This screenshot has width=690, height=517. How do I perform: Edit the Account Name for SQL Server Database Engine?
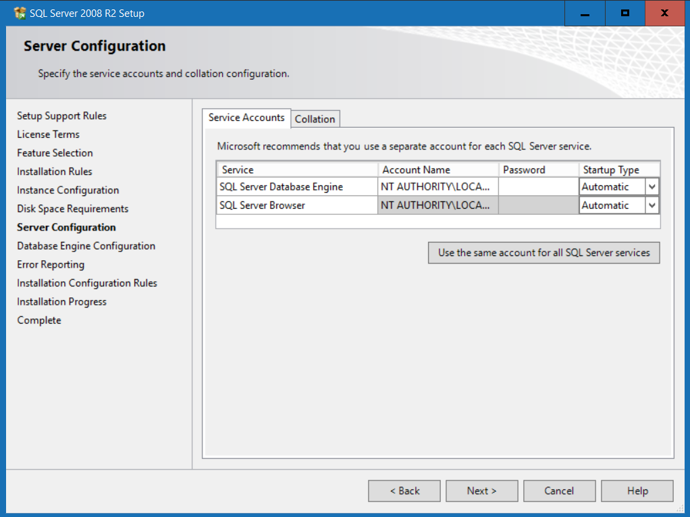(437, 186)
